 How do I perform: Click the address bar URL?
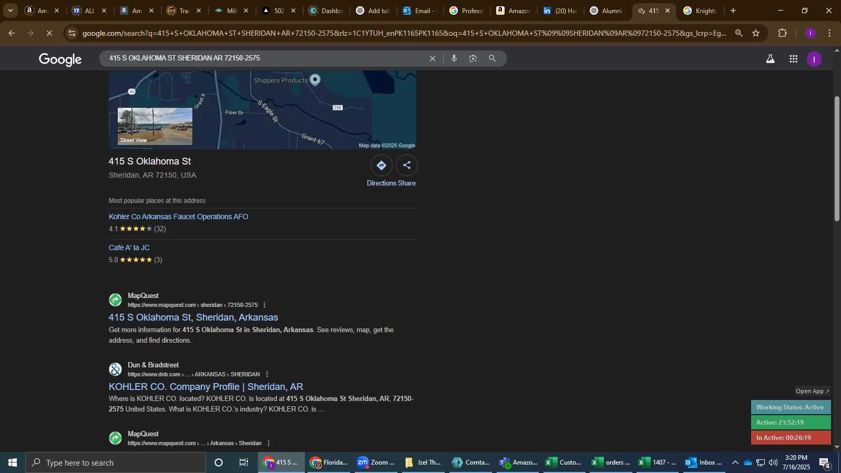point(404,33)
